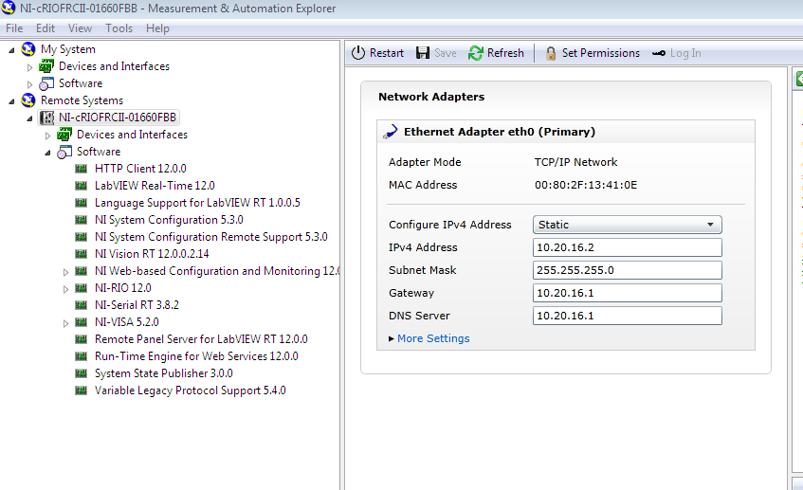Viewport: 803px width, 490px height.
Task: Click the Ethernet Adapter eth0 (Primary) header
Action: point(500,132)
